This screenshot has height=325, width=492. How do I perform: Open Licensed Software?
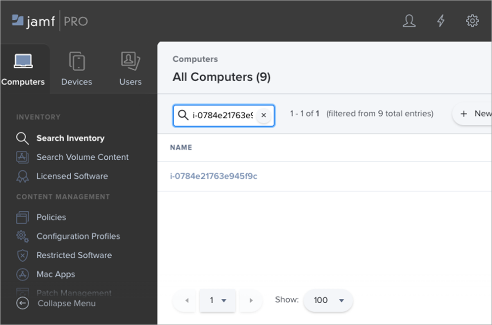pos(72,176)
